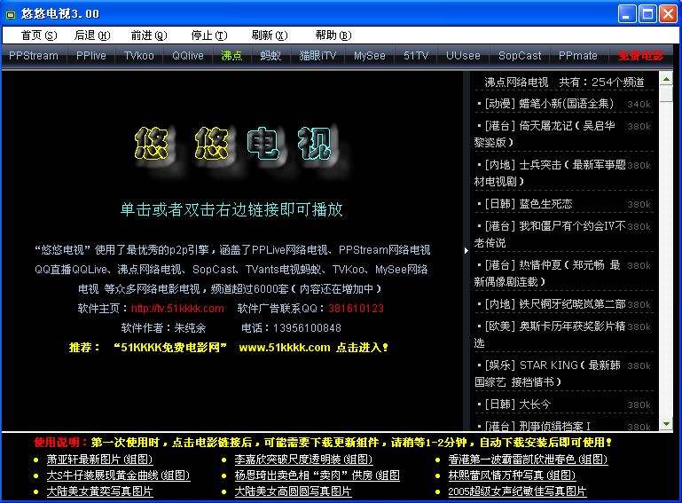Maximize the 悠悠电视 window

coord(647,13)
